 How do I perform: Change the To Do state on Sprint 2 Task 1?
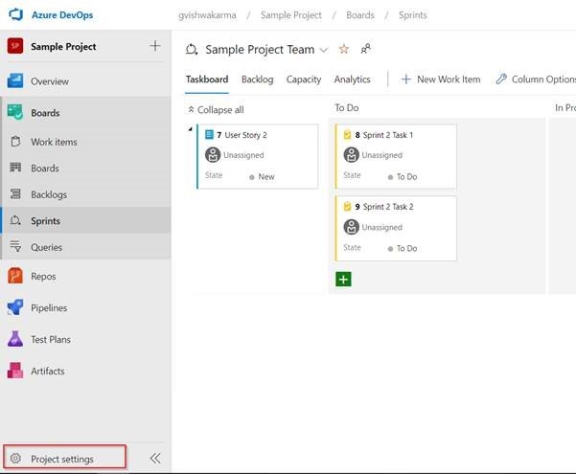pos(403,176)
